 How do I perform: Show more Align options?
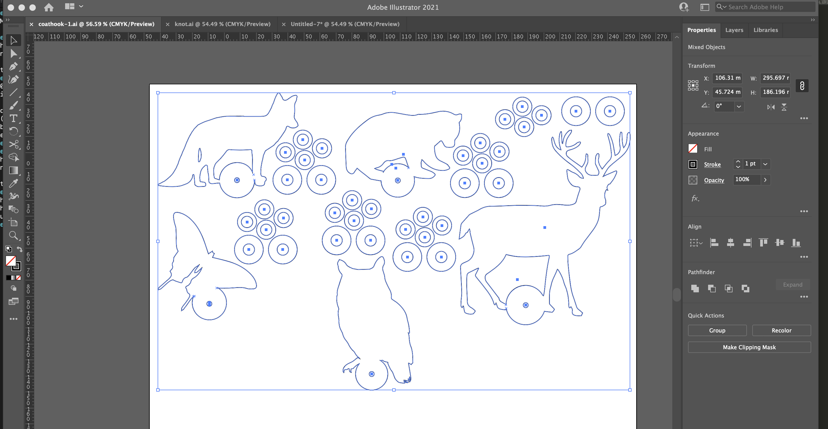(804, 257)
